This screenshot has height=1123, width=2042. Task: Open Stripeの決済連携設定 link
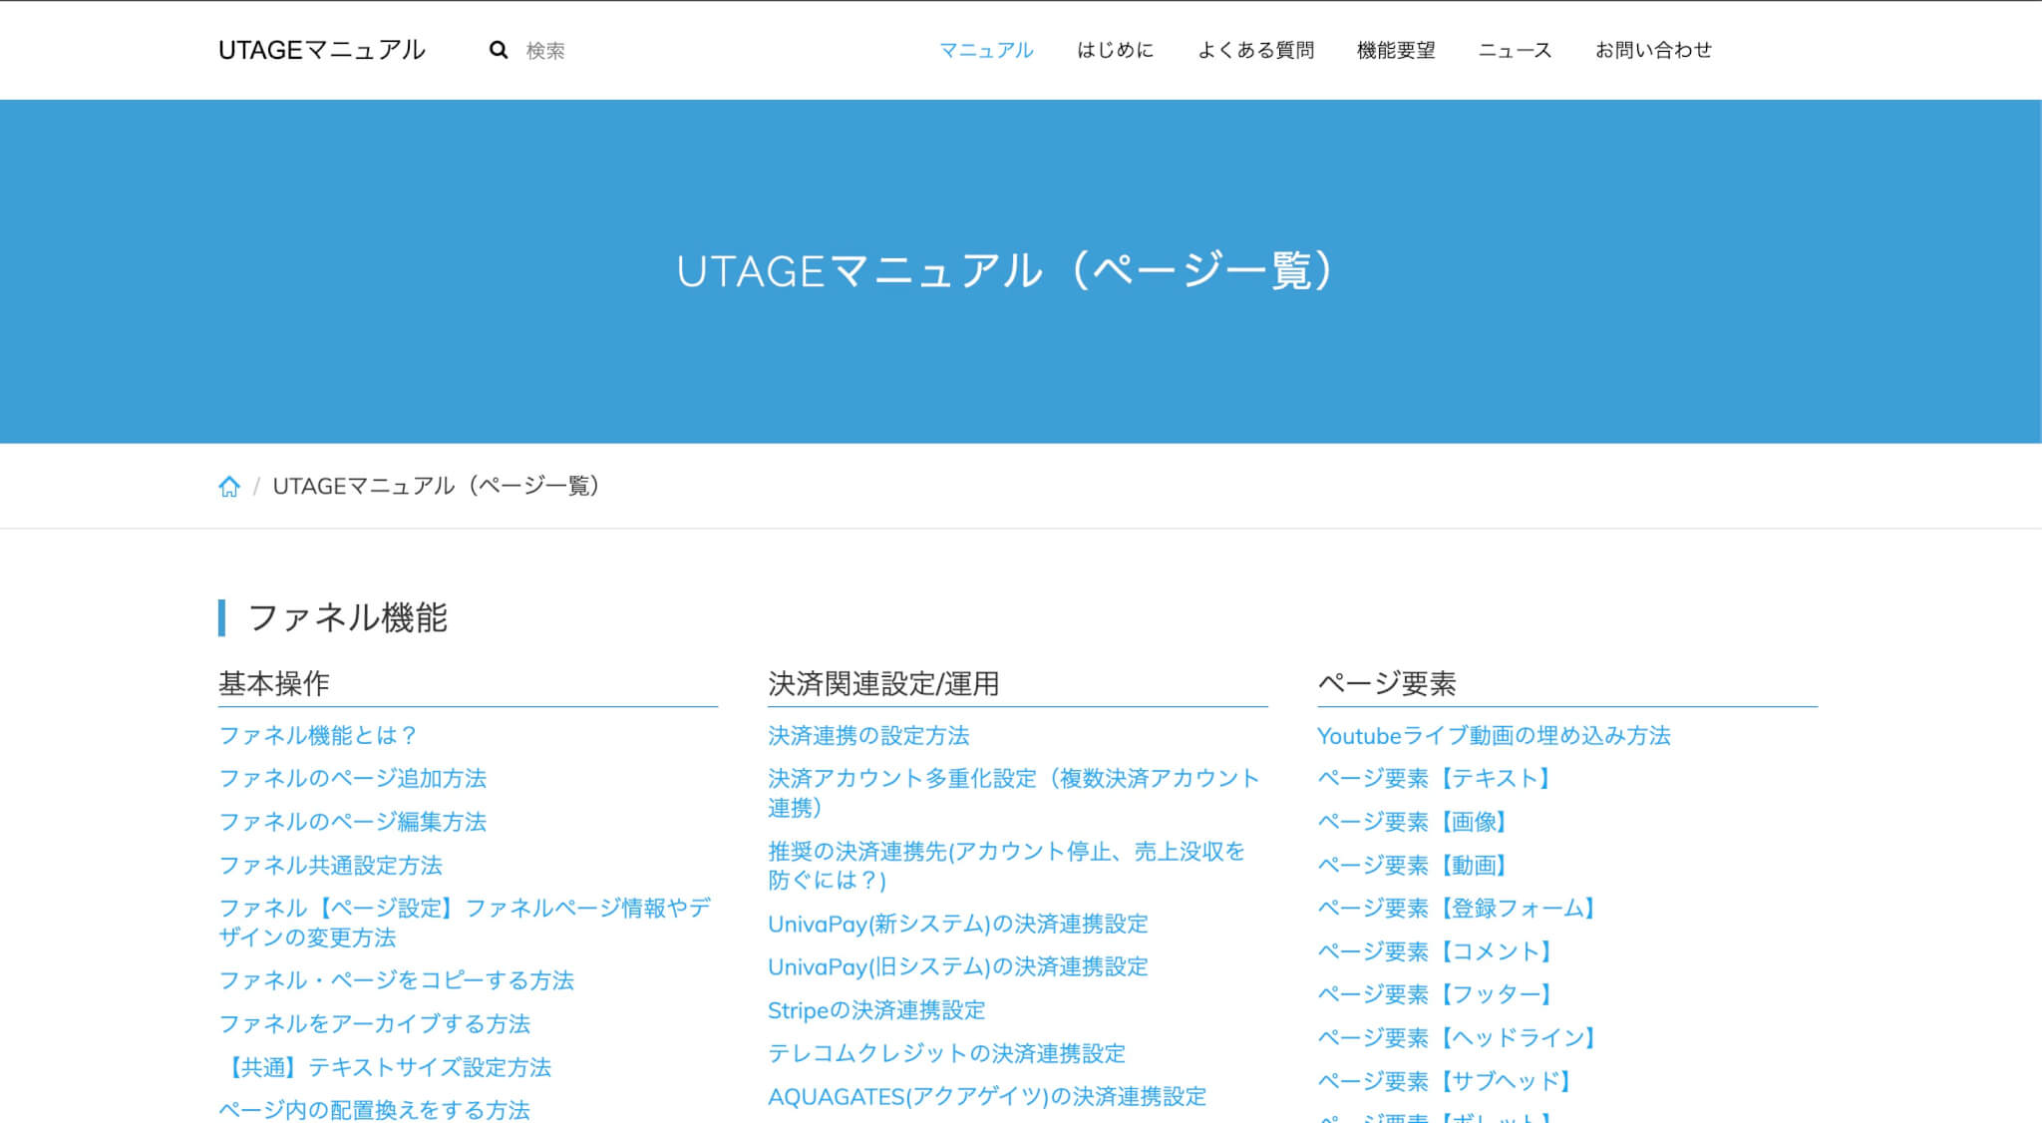[x=876, y=1010]
